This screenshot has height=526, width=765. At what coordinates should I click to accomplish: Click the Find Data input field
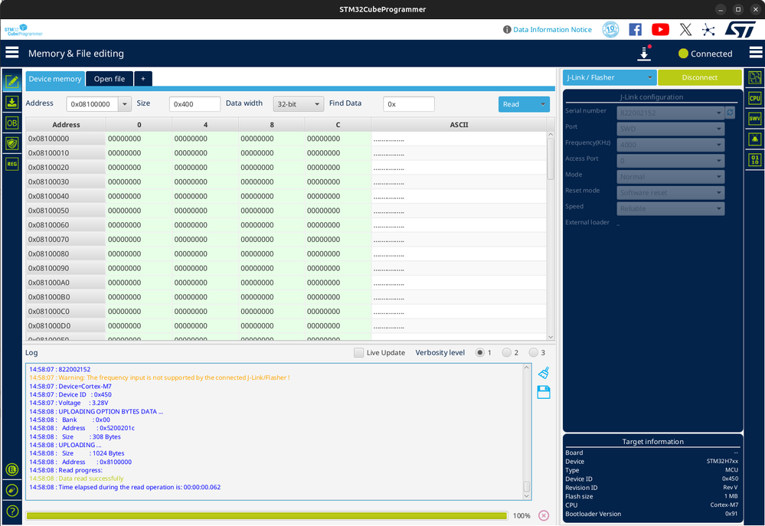[x=409, y=104]
